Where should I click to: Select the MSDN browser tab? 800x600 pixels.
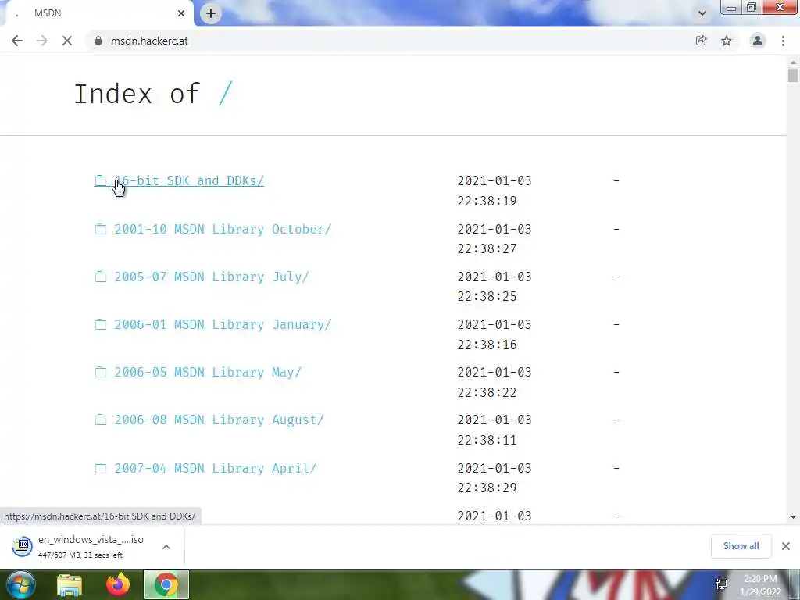click(97, 13)
